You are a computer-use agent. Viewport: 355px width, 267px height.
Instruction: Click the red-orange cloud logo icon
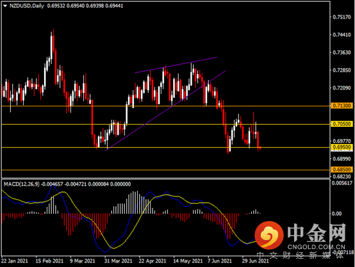tap(268, 234)
